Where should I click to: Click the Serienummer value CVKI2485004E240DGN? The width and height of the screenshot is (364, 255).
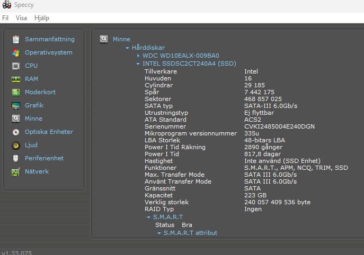pos(279,126)
